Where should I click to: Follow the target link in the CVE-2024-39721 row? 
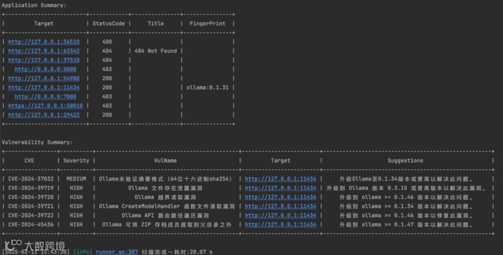(x=281, y=206)
